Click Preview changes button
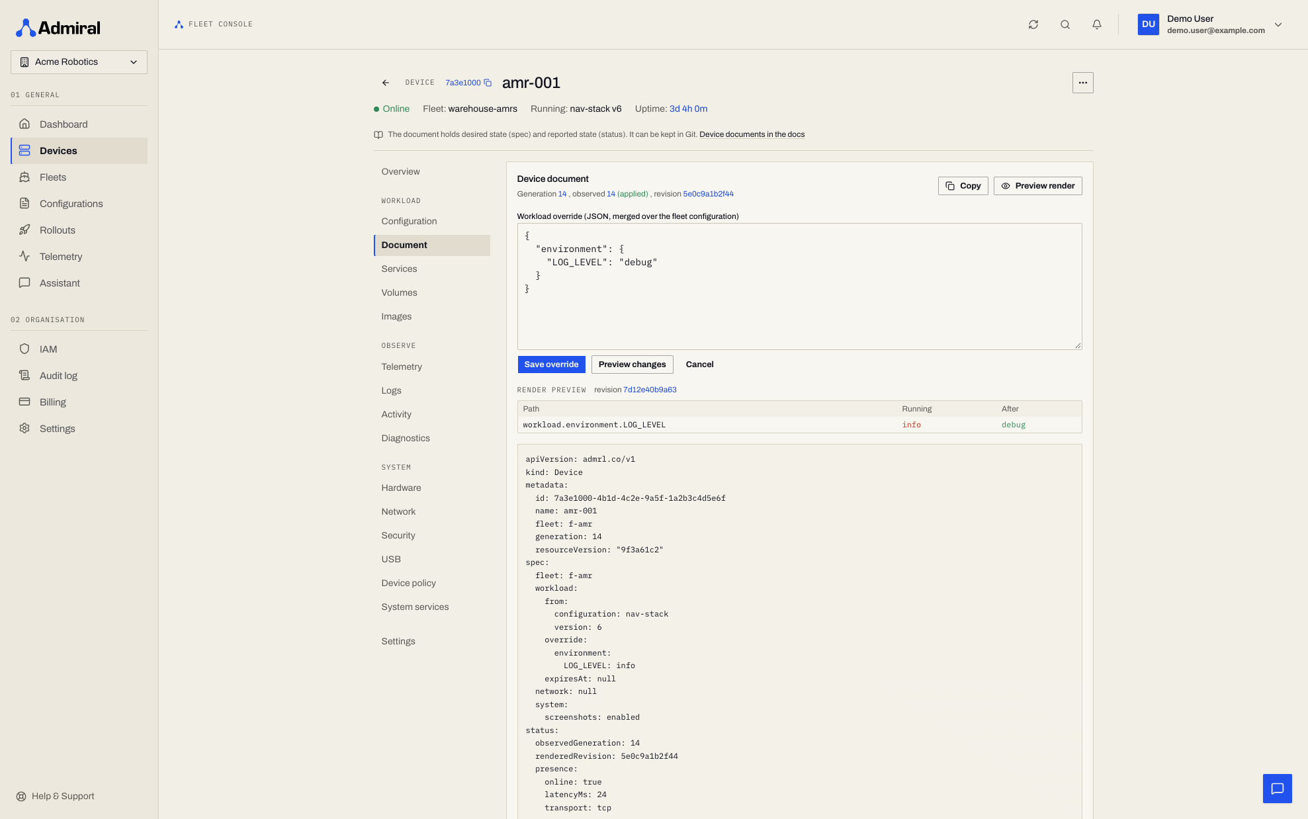1308x819 pixels. tap(632, 365)
